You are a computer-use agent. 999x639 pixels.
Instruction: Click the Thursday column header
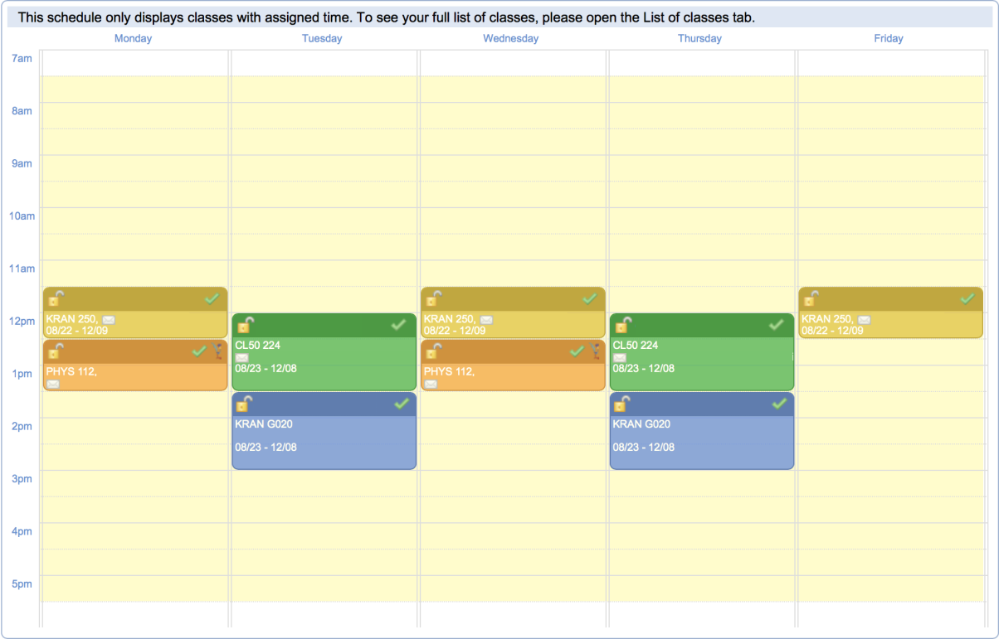pyautogui.click(x=699, y=38)
